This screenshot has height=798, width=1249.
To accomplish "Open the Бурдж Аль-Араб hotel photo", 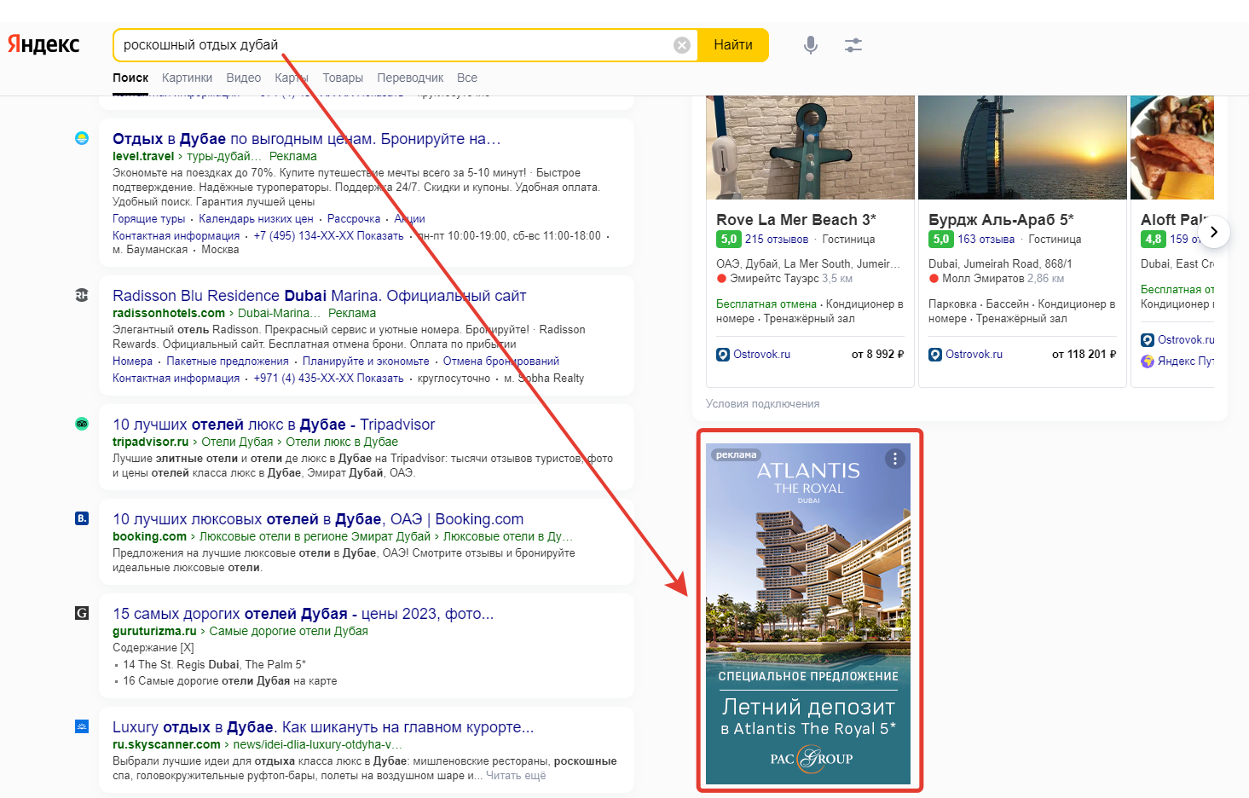I will tap(1022, 147).
